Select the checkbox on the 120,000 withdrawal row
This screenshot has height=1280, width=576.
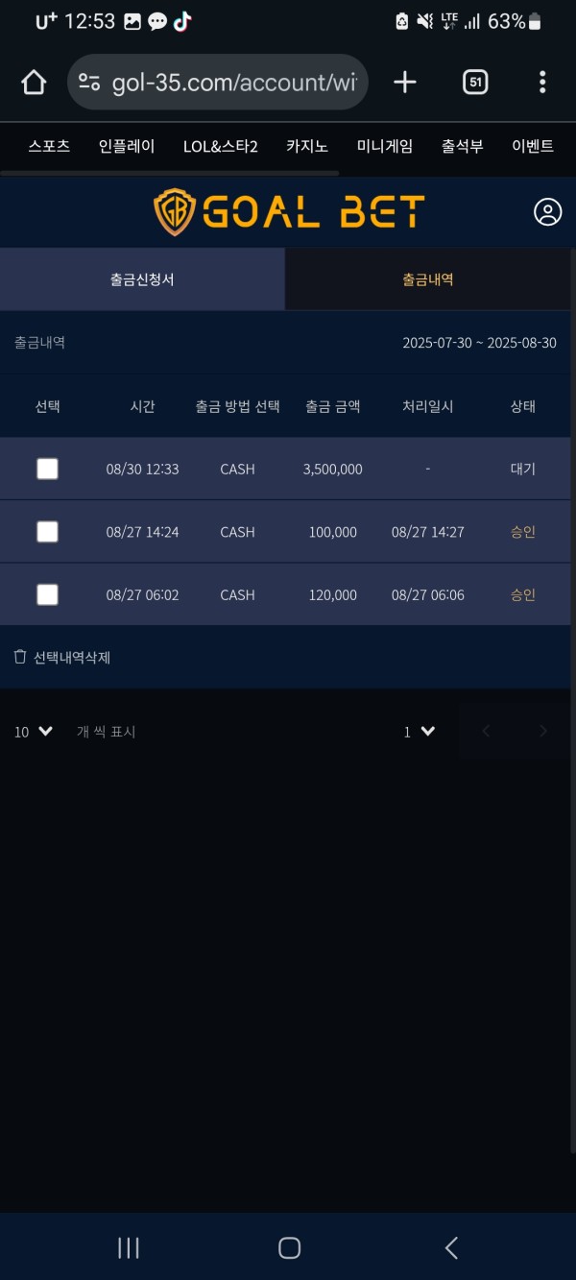[47, 594]
